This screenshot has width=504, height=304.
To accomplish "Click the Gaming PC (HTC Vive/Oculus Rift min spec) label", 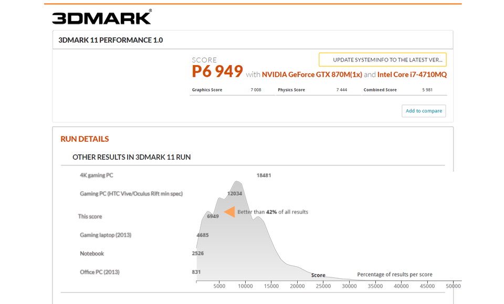I will (x=131, y=194).
